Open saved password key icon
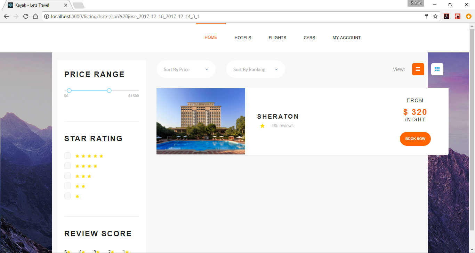The width and height of the screenshot is (475, 253). 427,16
